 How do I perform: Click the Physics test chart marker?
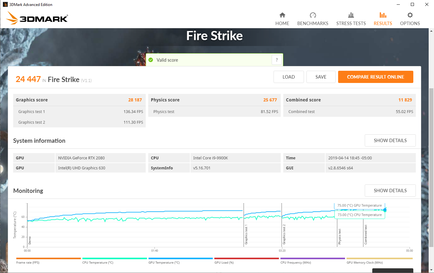[340, 237]
